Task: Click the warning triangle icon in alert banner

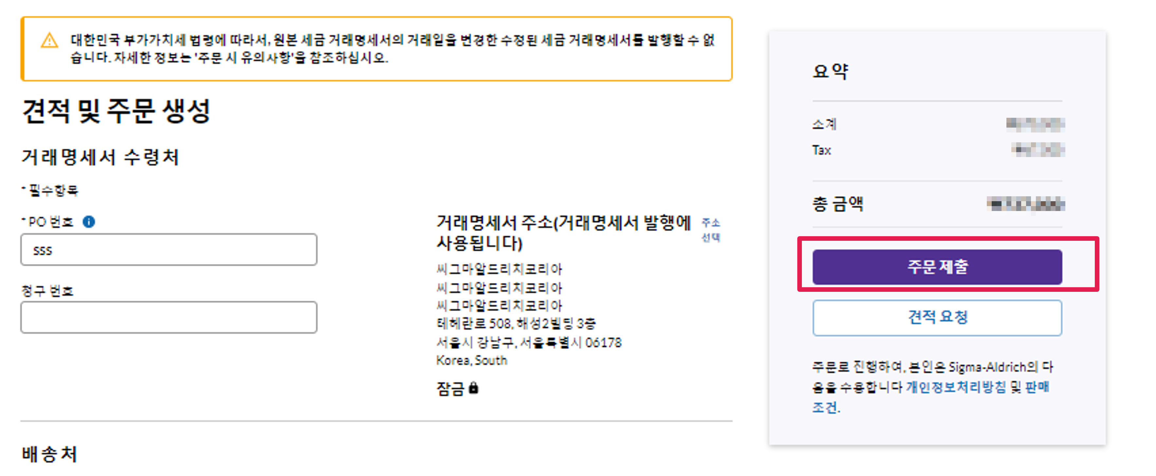Action: coord(49,41)
